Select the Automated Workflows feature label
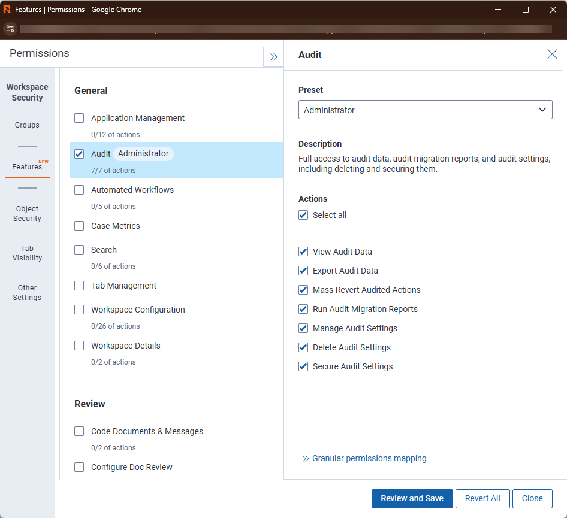The image size is (567, 518). tap(132, 190)
